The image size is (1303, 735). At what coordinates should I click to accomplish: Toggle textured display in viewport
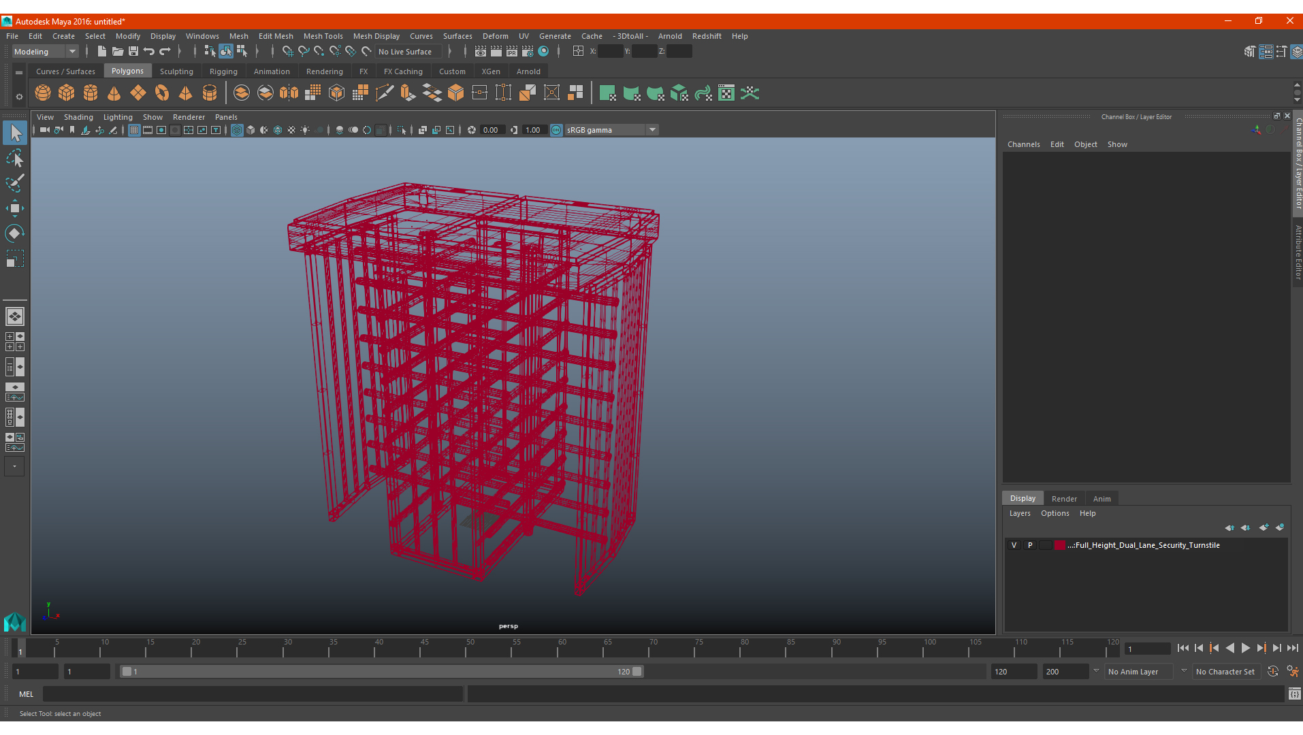(x=291, y=130)
